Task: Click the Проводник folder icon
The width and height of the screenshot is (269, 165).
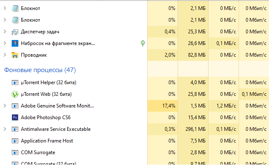Action: pos(15,55)
